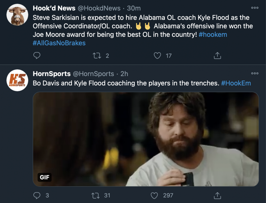
Task: Open the 2h timestamp on HornSports tweet
Action: (124, 74)
